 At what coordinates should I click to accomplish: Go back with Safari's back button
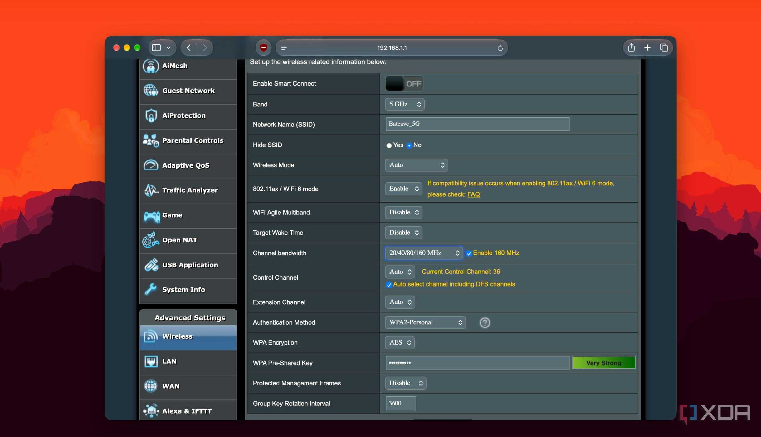coord(188,47)
